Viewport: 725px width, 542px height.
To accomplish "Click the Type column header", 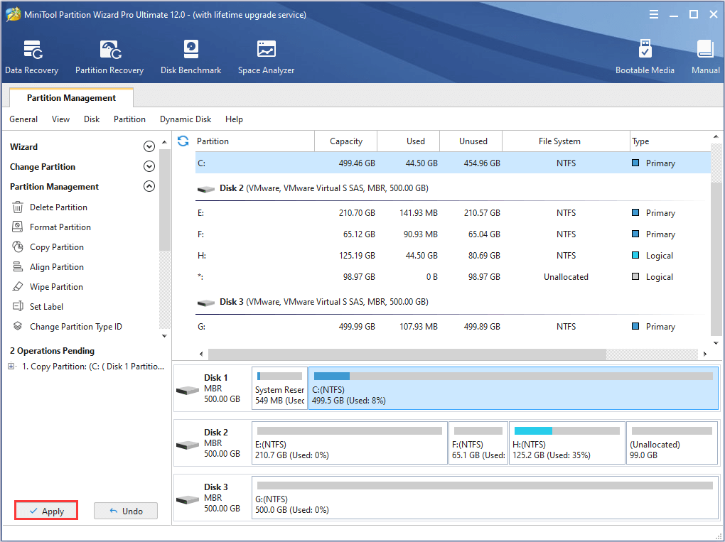I will (670, 141).
